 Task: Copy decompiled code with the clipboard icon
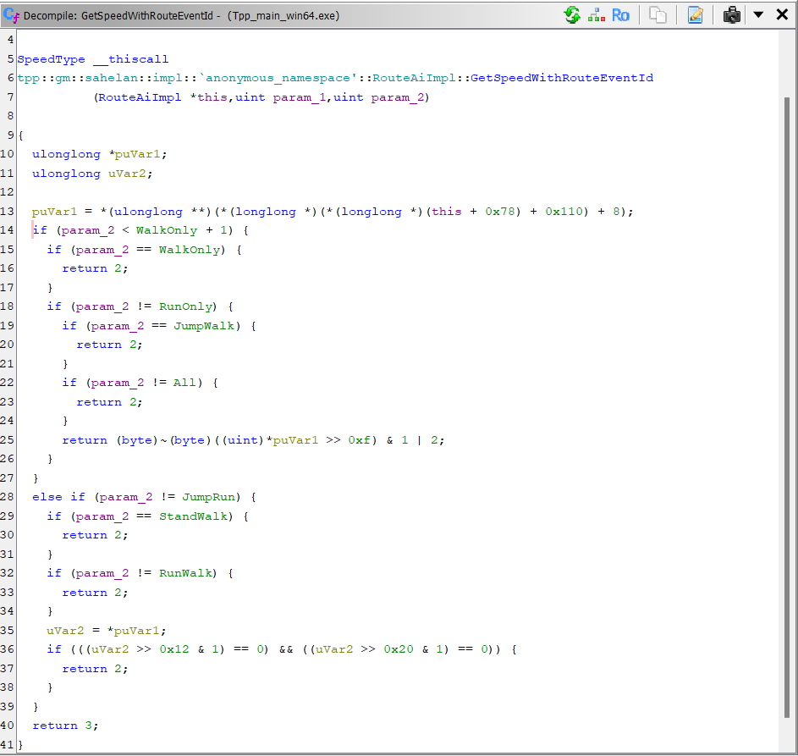pyautogui.click(x=658, y=15)
